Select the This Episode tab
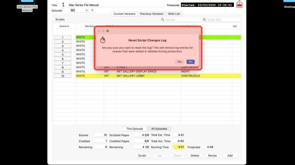The image size is (295, 165). [x=135, y=129]
